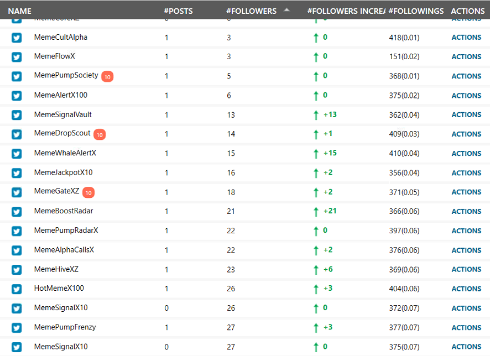
Task: Click the Twitter icon beside MemeBoostRadar
Action: click(x=17, y=212)
